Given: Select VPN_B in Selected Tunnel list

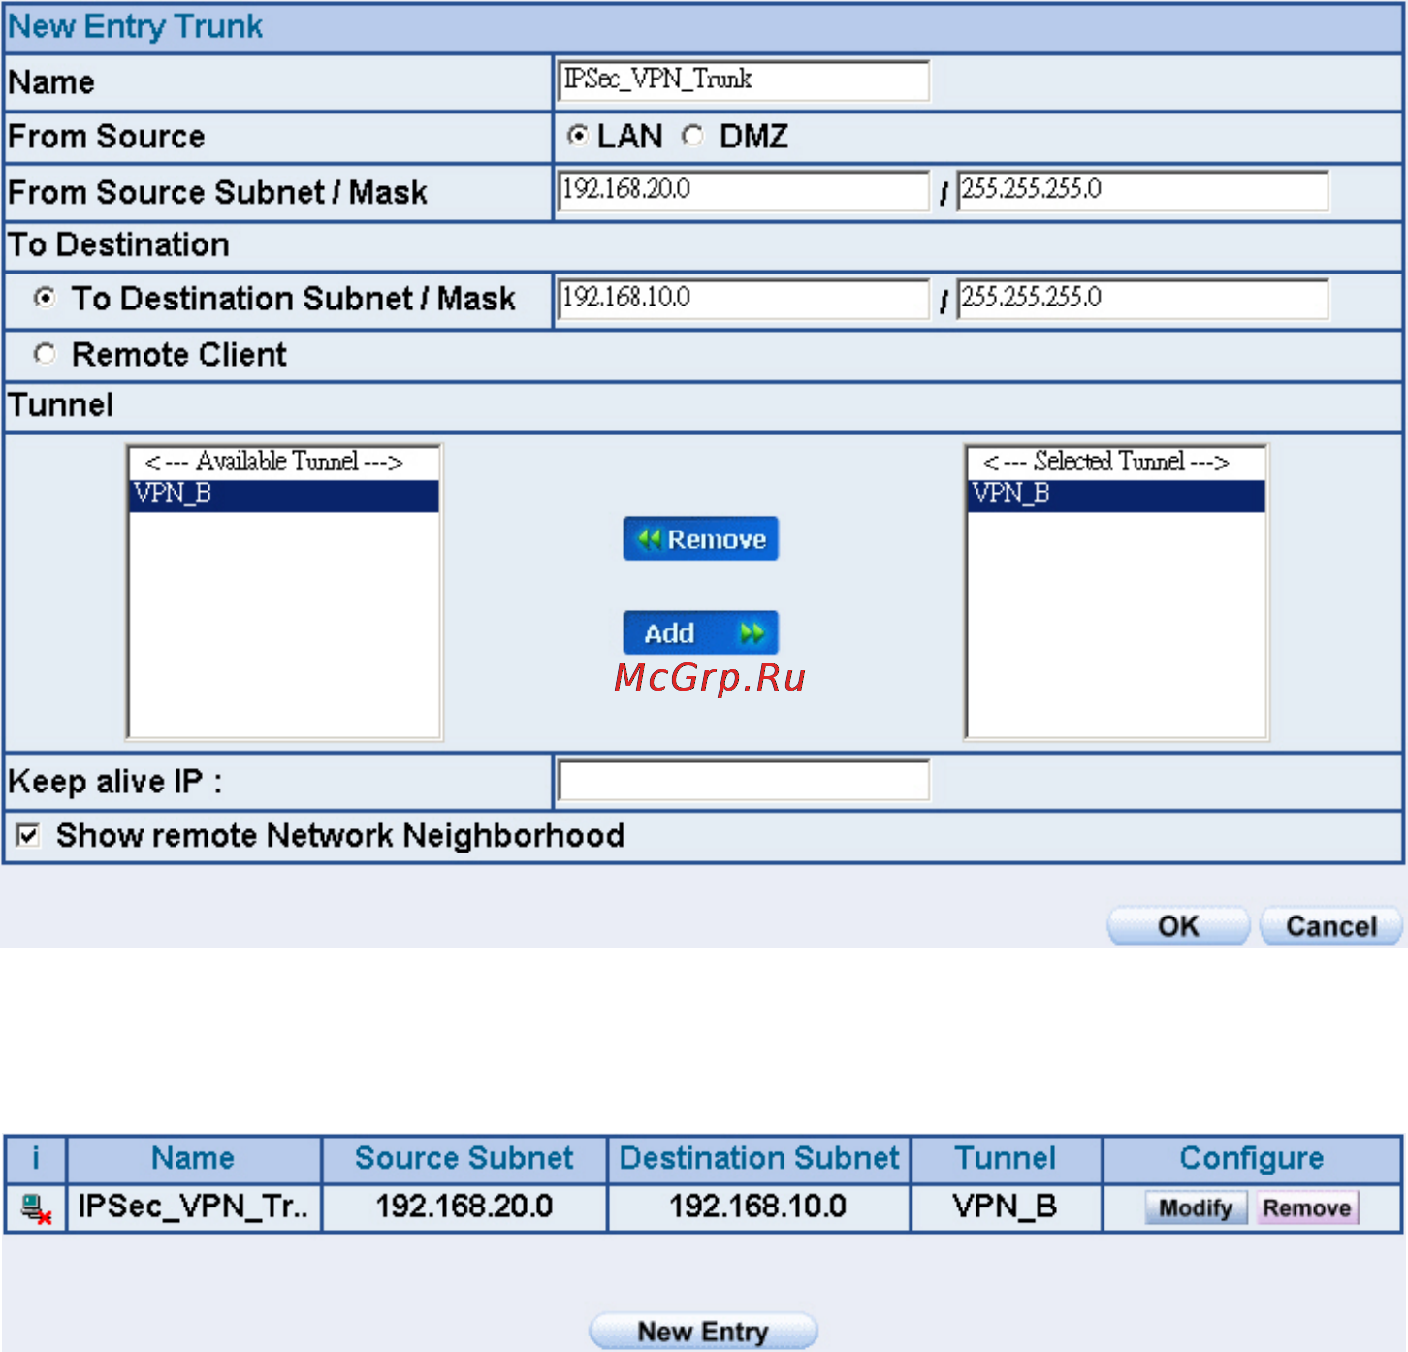Looking at the screenshot, I should (x=1116, y=495).
